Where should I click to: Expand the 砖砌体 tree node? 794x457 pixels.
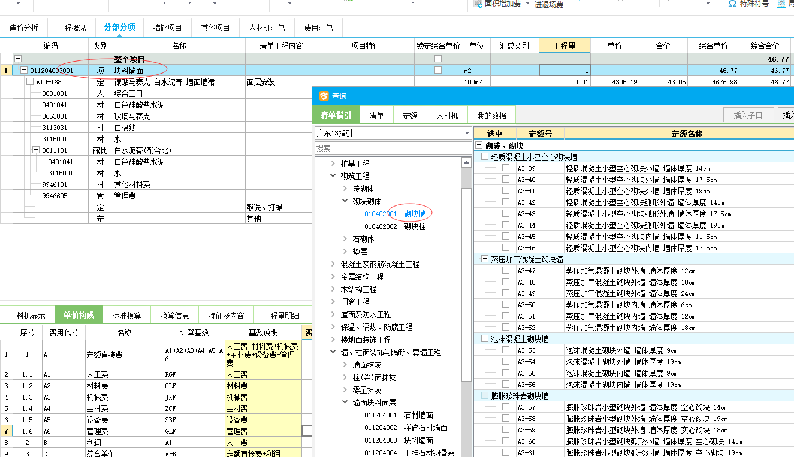point(345,189)
